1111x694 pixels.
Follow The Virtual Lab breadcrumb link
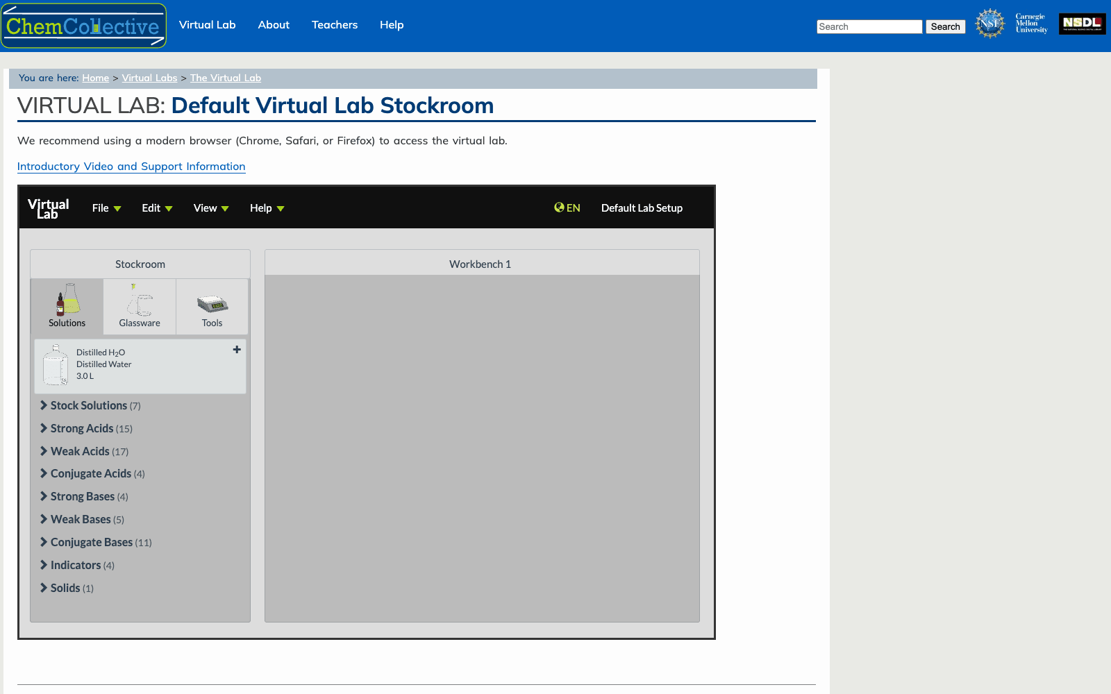click(x=226, y=78)
